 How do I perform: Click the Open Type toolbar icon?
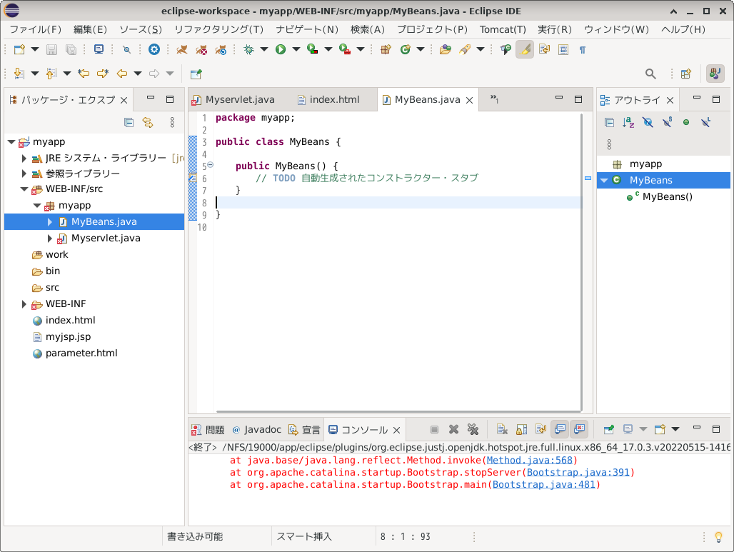(445, 49)
